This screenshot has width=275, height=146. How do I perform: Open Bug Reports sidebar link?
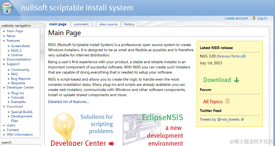(21, 79)
